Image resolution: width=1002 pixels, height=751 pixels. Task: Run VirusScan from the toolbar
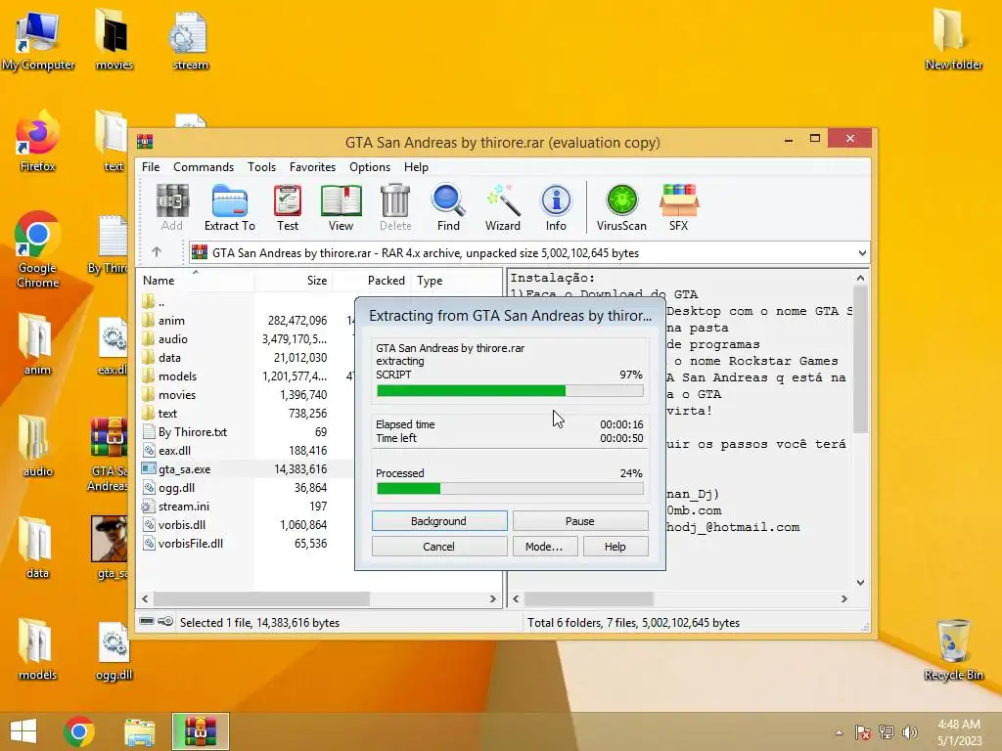621,207
